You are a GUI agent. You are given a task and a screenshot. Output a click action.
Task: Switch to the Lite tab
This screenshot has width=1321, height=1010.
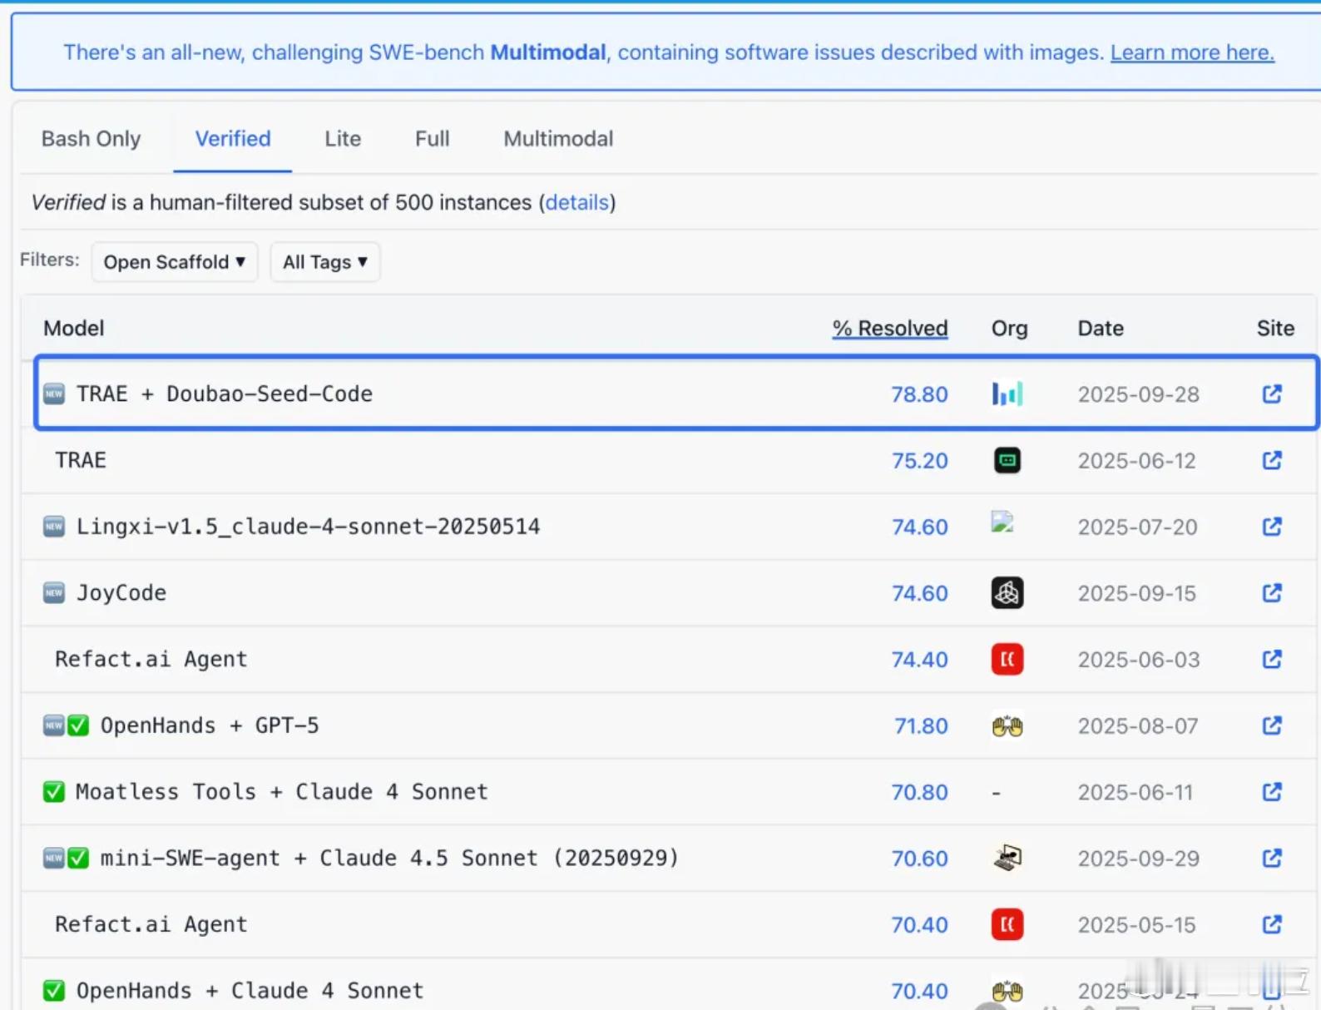point(343,139)
